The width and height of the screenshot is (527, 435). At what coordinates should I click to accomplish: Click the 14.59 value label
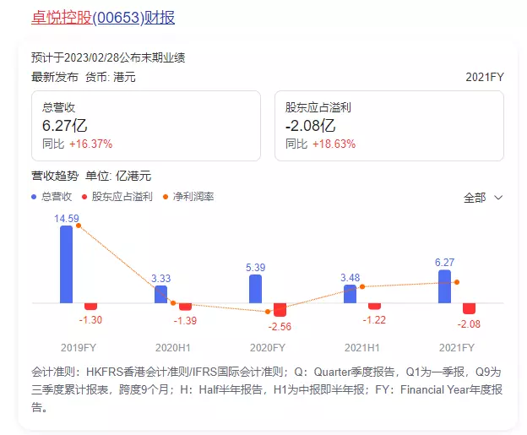(x=67, y=219)
